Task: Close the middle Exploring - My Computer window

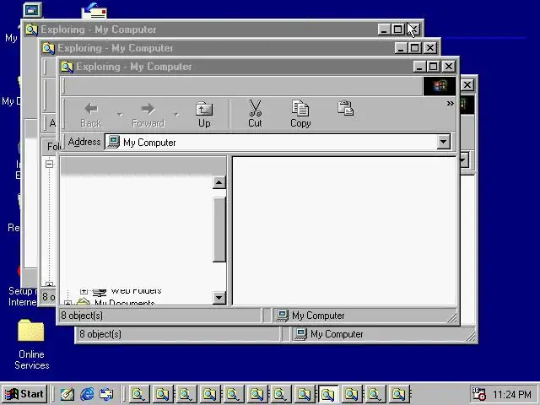Action: coord(430,48)
